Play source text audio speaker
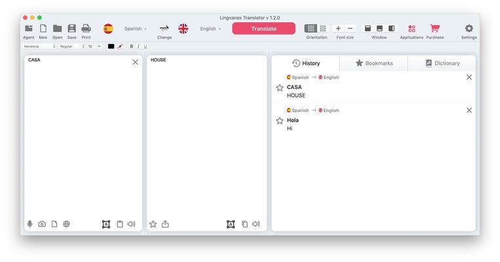 coord(131,224)
